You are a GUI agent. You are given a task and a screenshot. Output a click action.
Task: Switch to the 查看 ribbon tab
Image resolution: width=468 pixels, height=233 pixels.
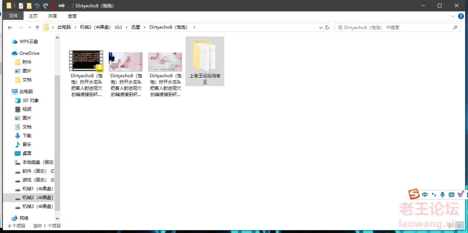pyautogui.click(x=72, y=16)
